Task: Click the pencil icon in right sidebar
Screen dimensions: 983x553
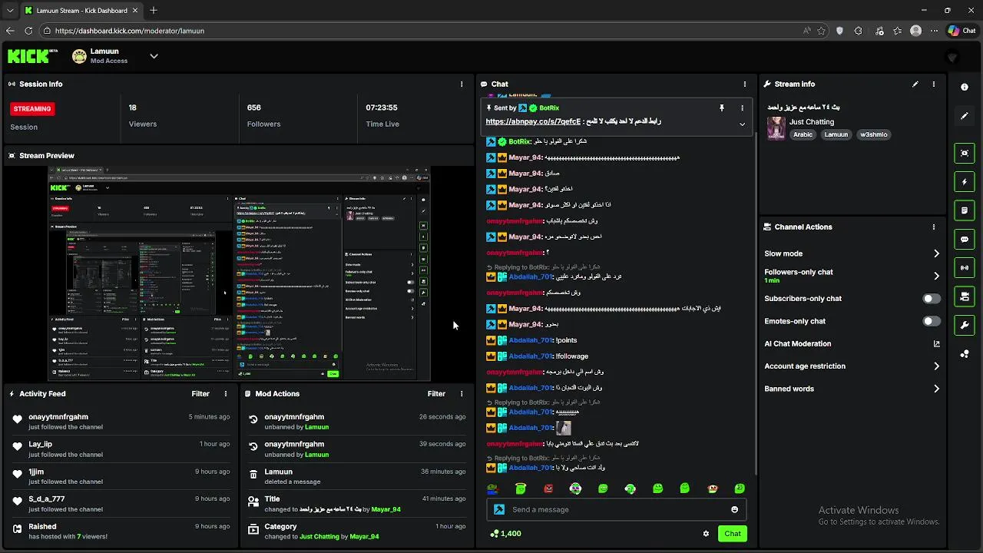Action: tap(965, 116)
